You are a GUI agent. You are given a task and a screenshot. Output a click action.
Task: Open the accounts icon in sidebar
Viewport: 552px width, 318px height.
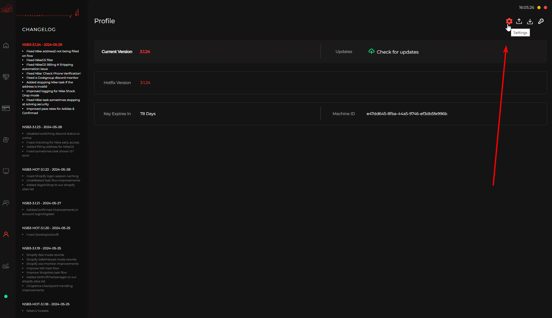[6, 203]
